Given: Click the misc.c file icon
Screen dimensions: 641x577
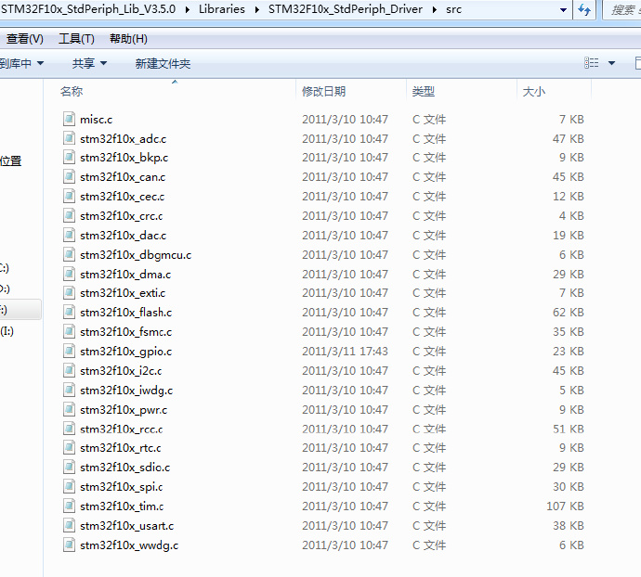Looking at the screenshot, I should pos(69,119).
